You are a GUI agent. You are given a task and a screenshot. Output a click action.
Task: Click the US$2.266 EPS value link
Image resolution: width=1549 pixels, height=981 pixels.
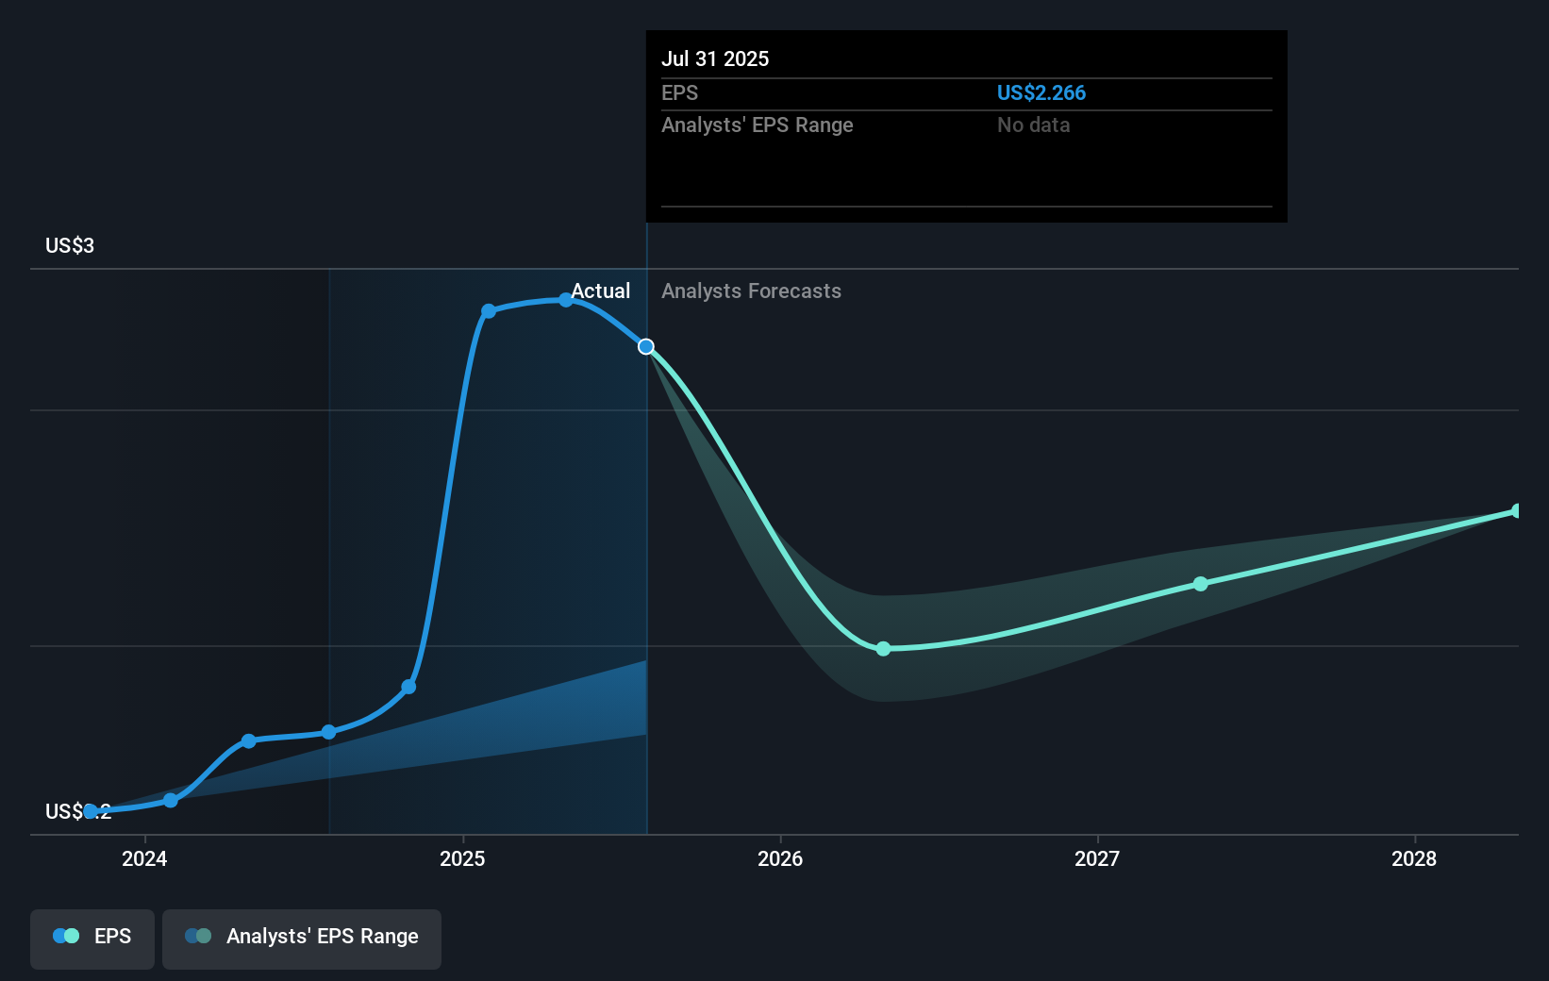1041,92
